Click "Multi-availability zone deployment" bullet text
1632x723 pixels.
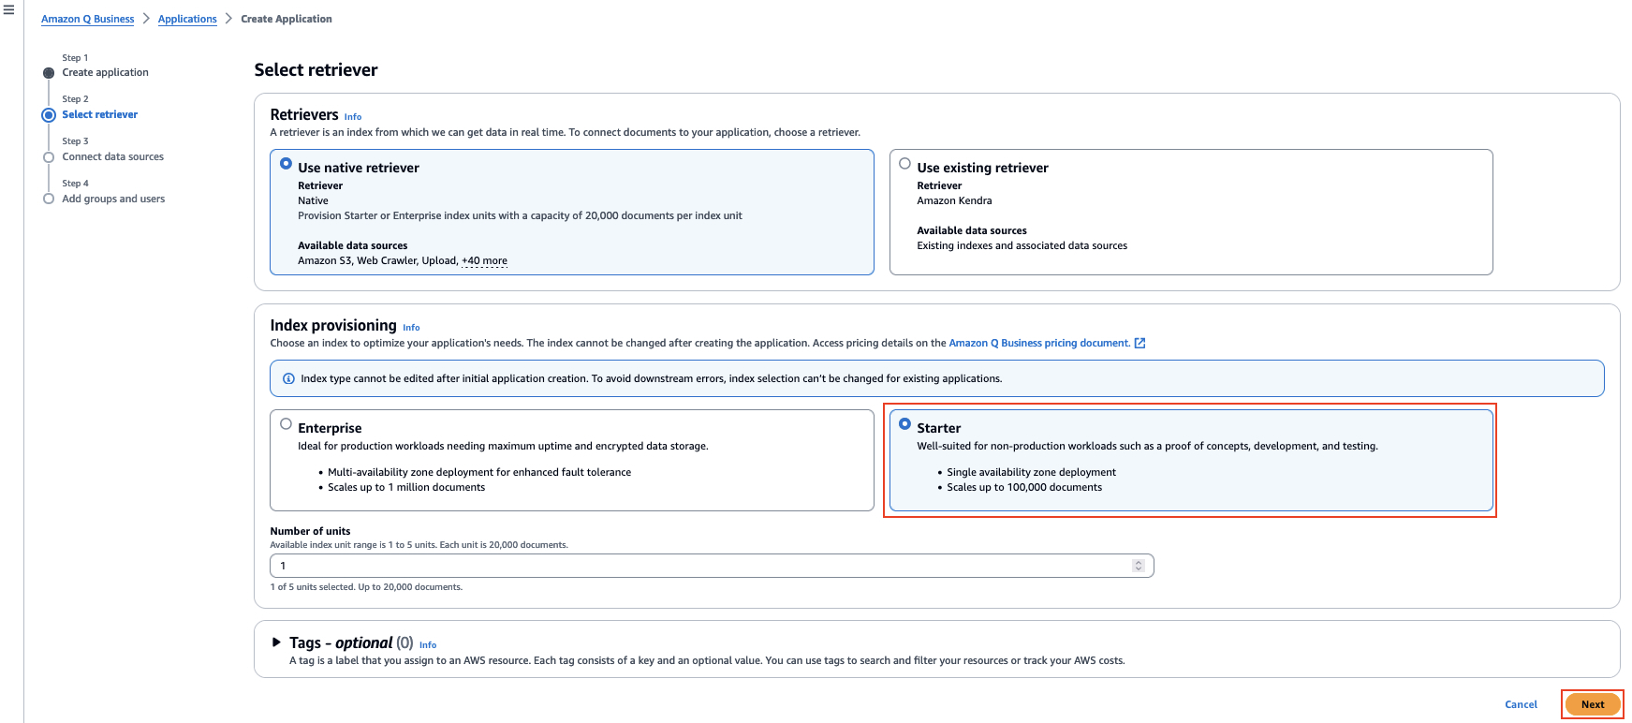point(479,472)
